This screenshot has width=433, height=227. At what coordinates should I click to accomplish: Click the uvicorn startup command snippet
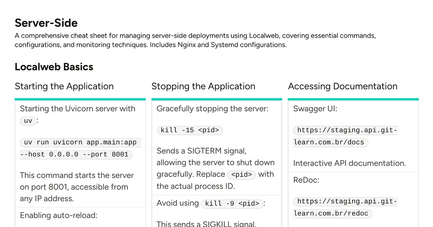pos(76,148)
